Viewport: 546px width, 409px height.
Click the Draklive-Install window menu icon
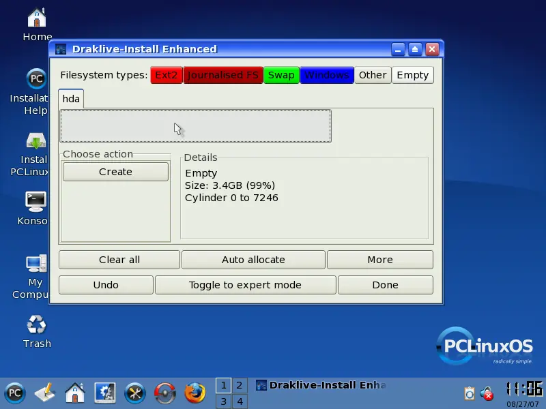pos(61,49)
